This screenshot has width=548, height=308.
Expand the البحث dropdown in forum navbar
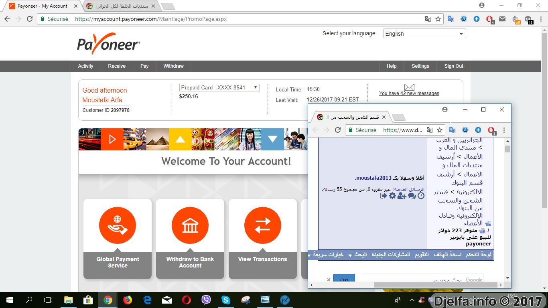(x=357, y=255)
